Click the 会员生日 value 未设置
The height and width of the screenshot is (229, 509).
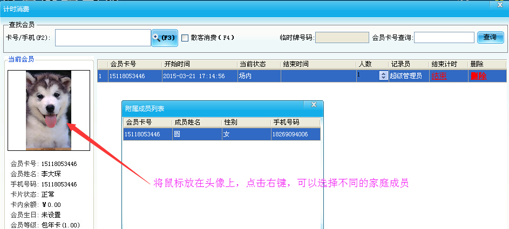pyautogui.click(x=51, y=215)
